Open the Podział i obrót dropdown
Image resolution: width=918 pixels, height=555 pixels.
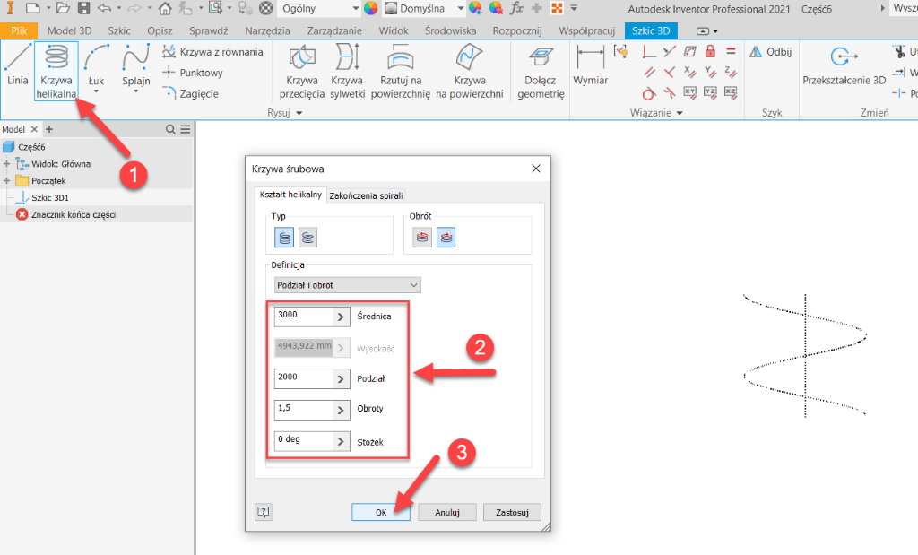(x=348, y=285)
